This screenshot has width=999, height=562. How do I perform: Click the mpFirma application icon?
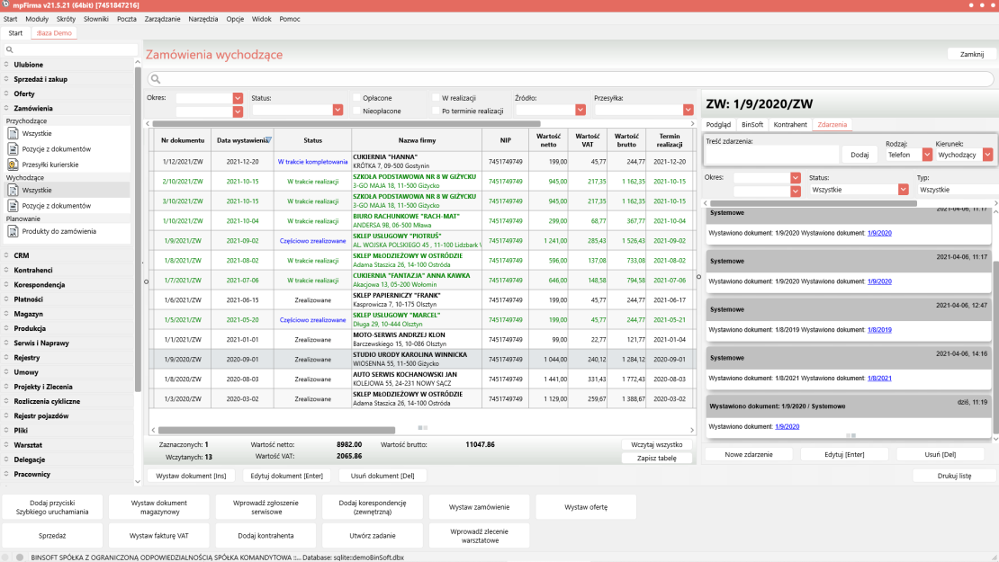coord(5,4)
